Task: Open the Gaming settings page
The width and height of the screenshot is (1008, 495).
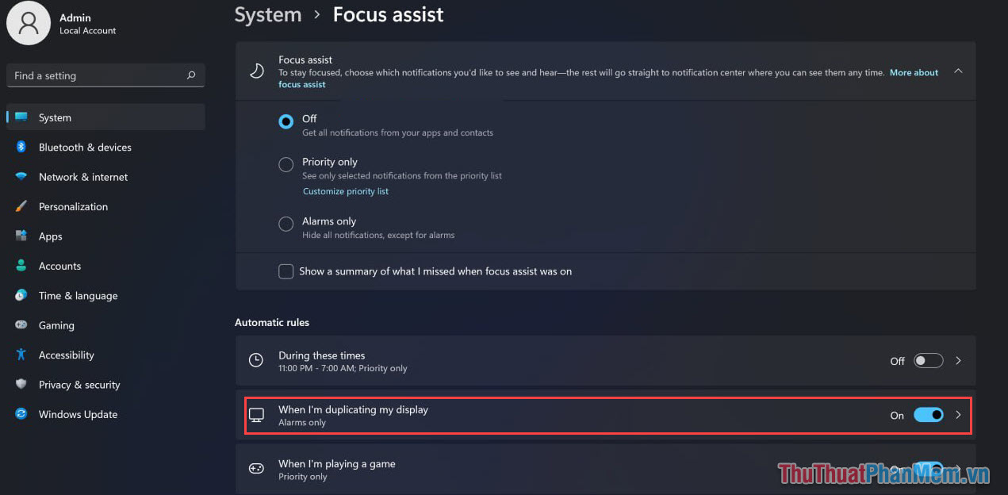Action: (x=56, y=325)
